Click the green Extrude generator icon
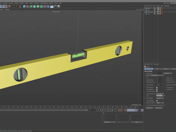The image size is (176, 132). click(34, 6)
